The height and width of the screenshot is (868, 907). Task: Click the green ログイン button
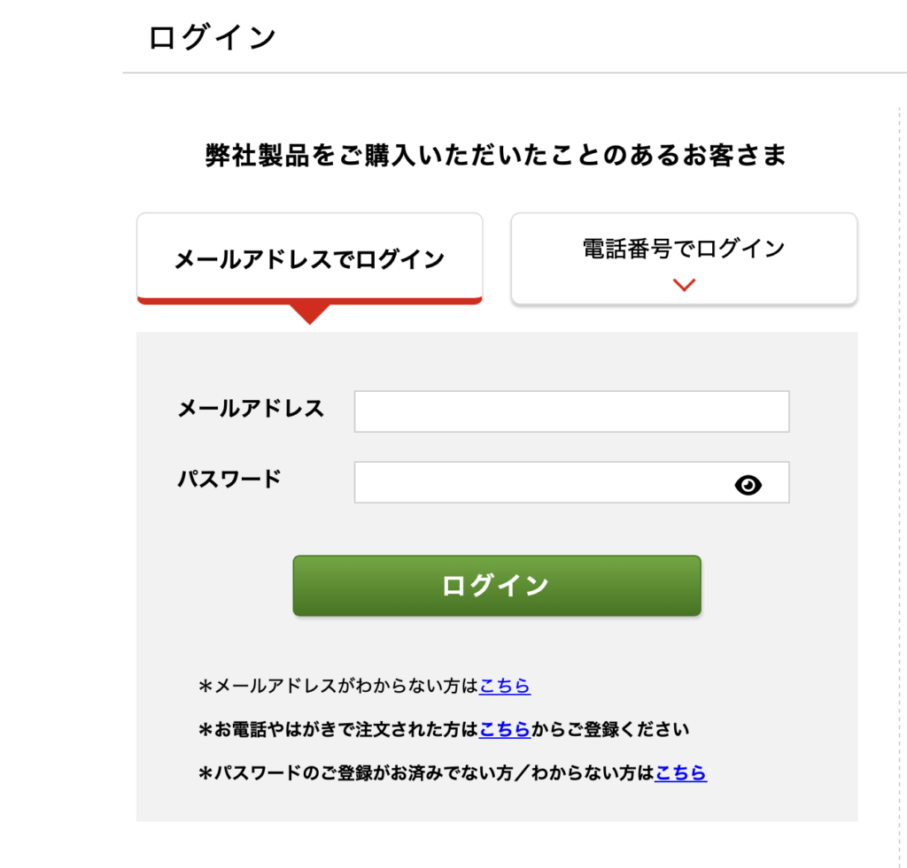[497, 586]
